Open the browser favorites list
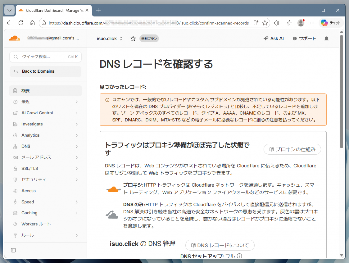The image size is (349, 263). point(289,23)
